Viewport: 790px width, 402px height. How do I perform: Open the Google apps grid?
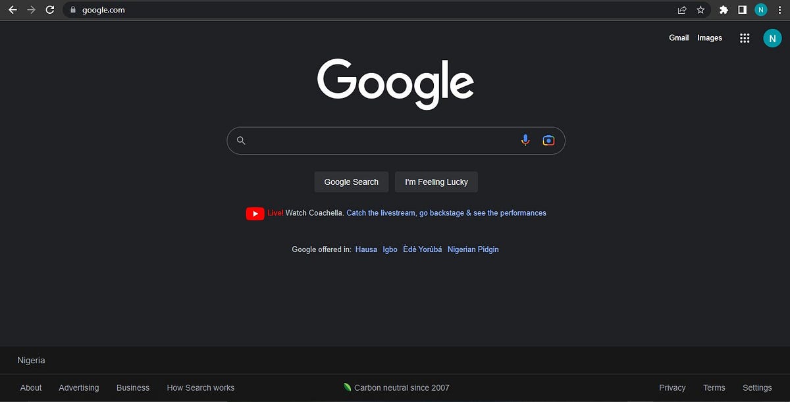pos(745,38)
